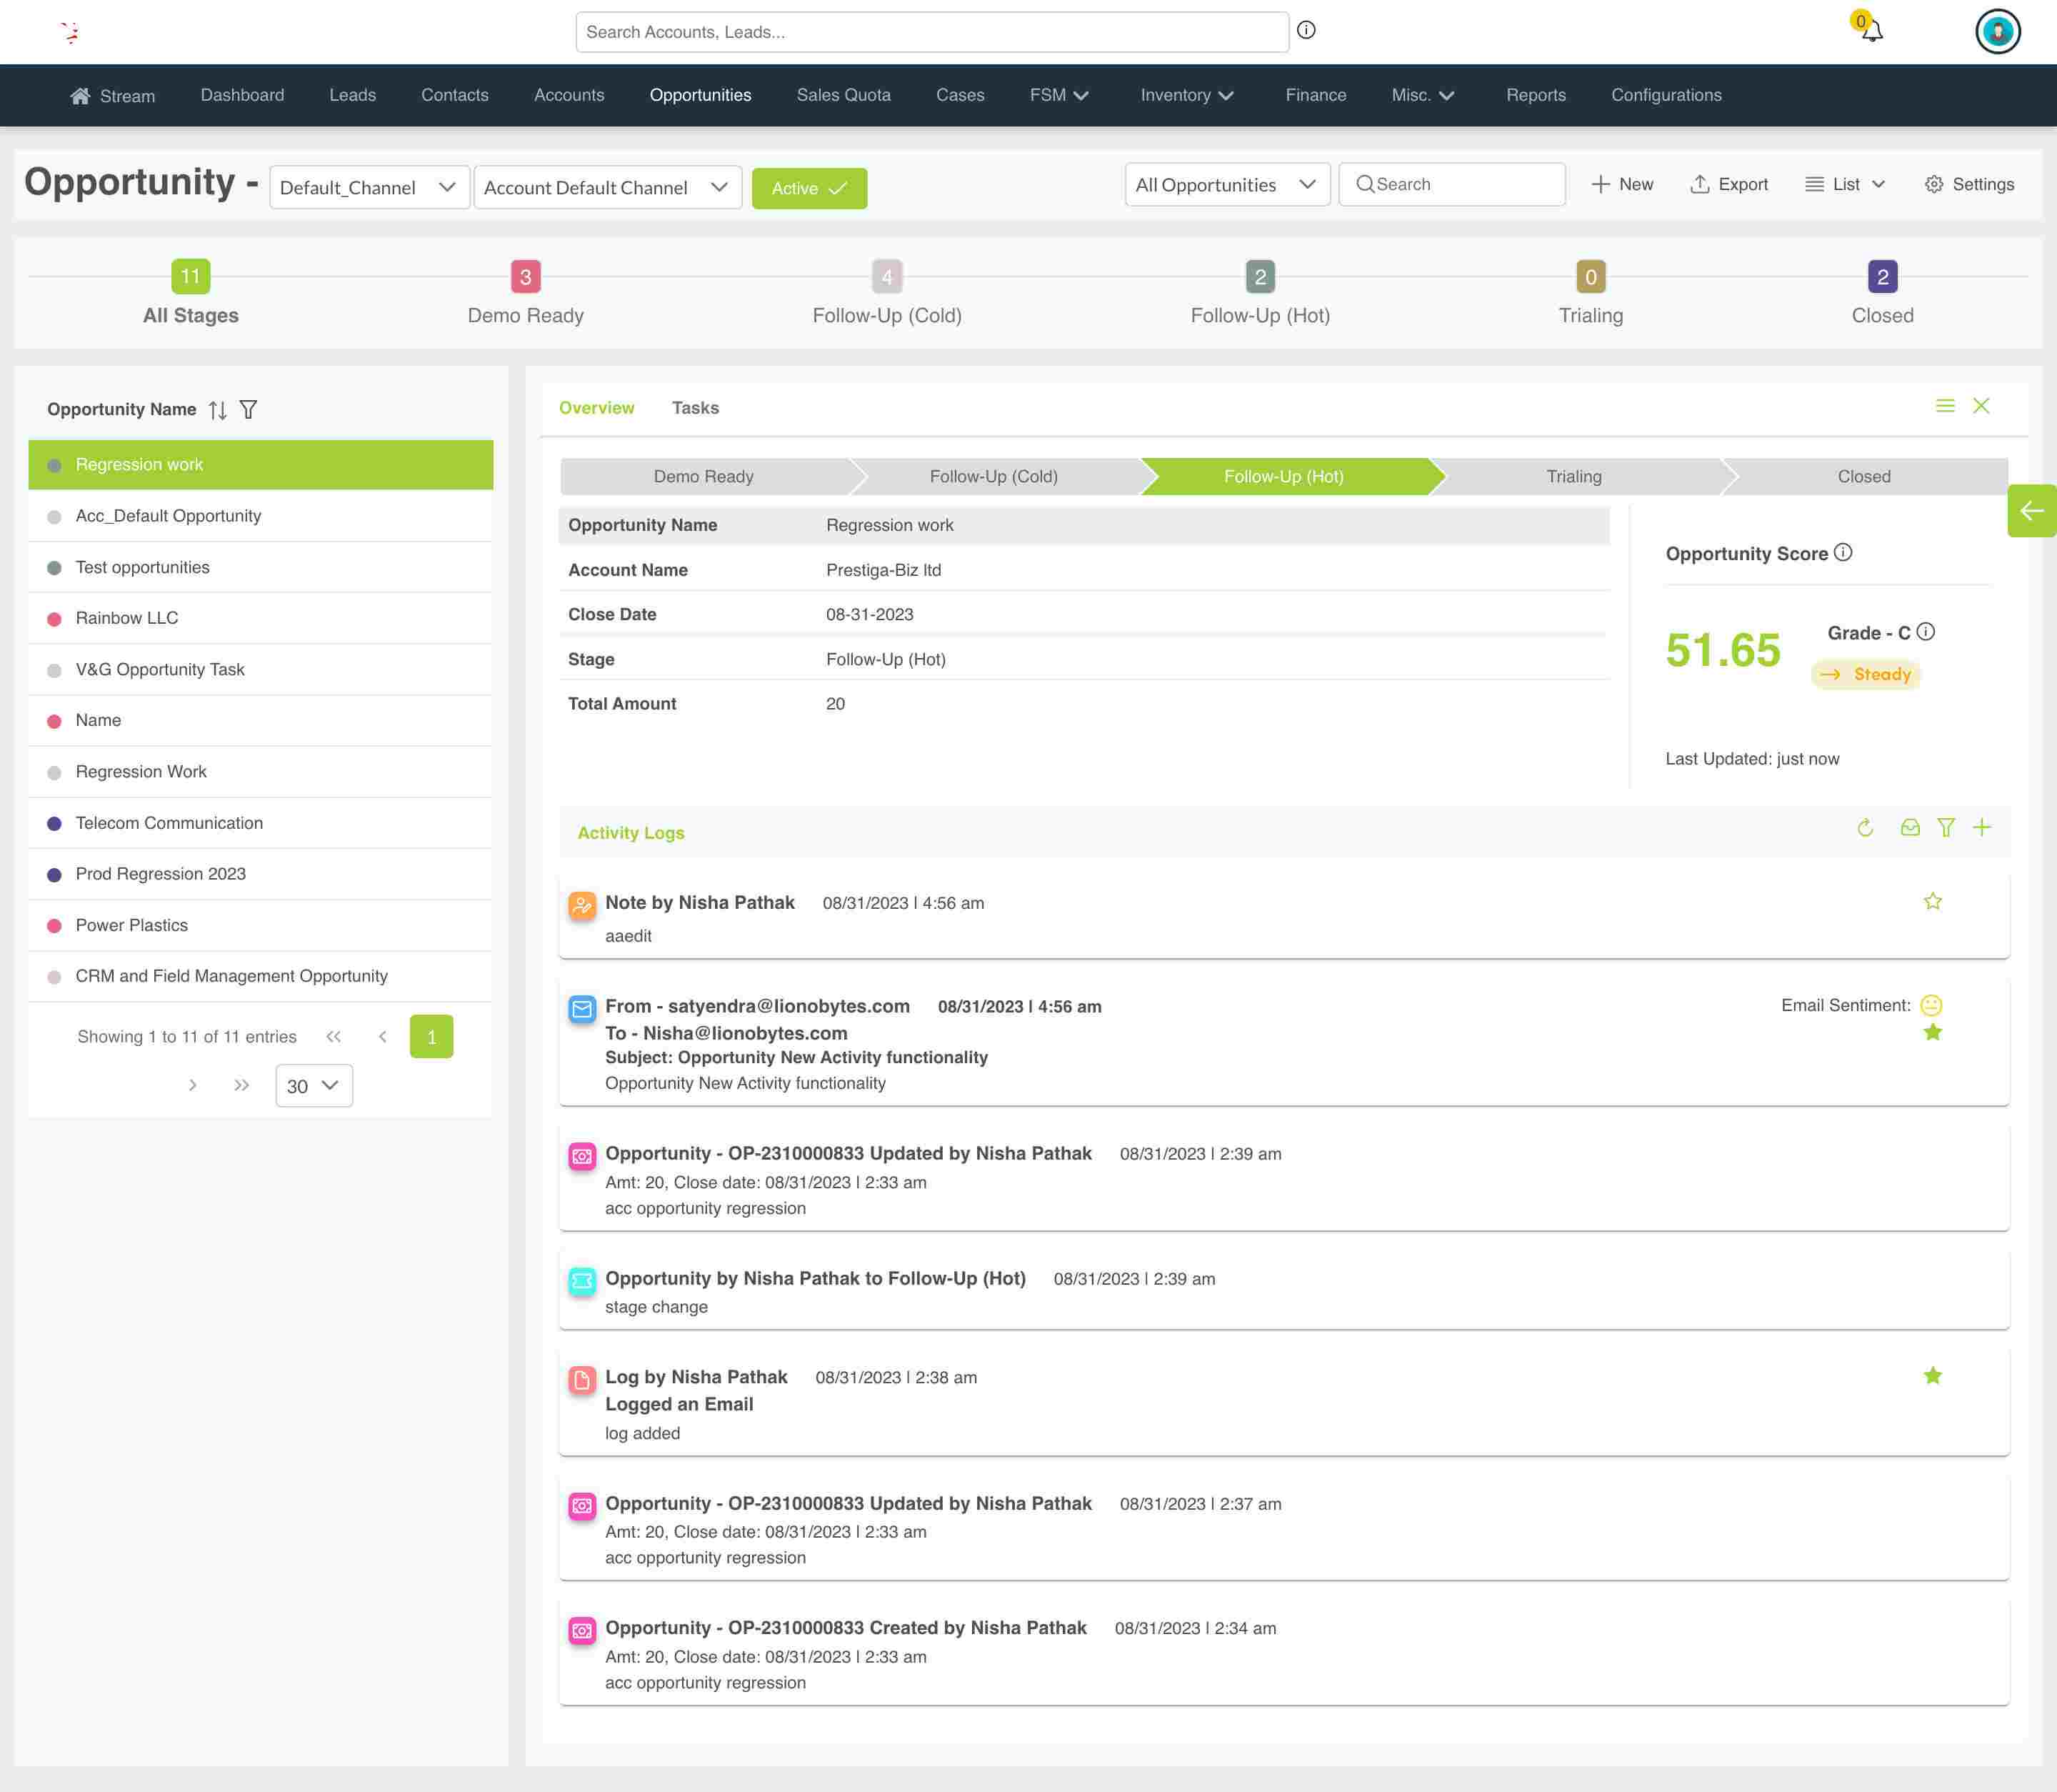Open email view in Activity Logs

click(x=1910, y=828)
